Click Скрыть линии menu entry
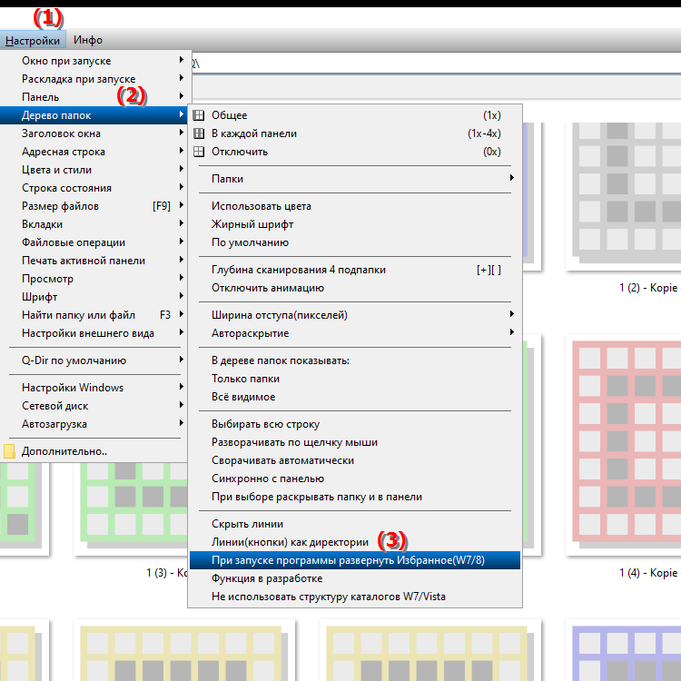The height and width of the screenshot is (681, 681). click(247, 524)
